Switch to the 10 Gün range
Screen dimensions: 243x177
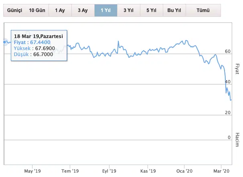tap(37, 10)
